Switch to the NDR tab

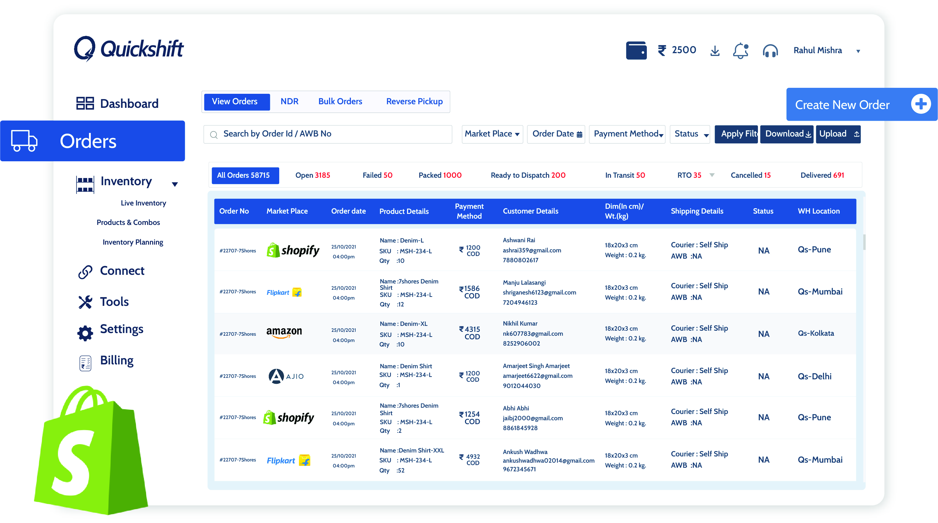click(289, 102)
